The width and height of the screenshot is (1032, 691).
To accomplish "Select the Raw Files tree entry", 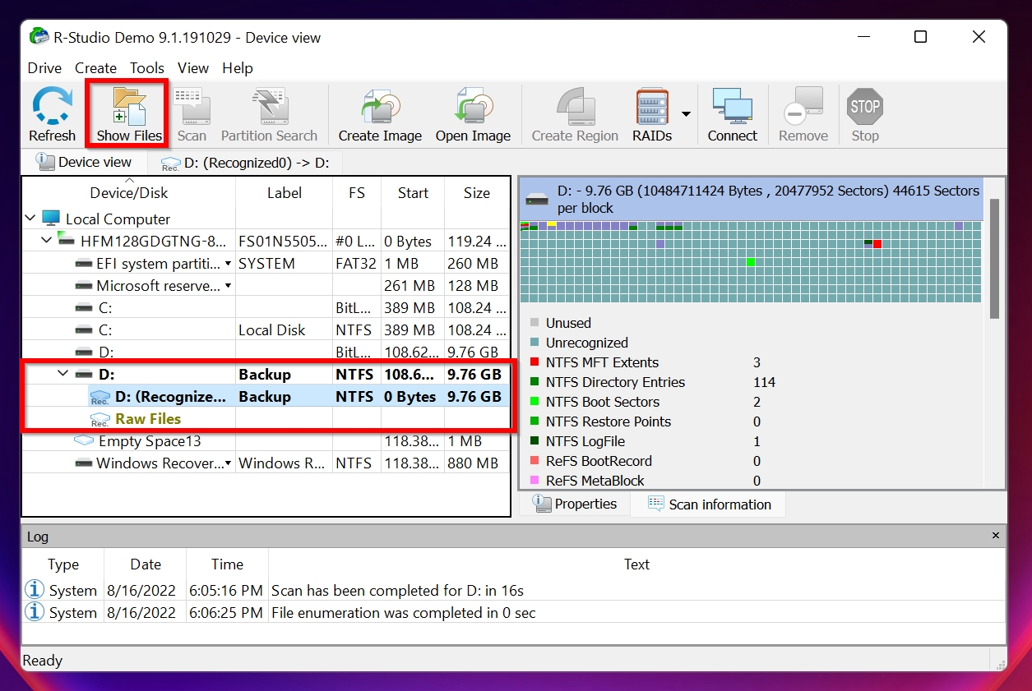I will coord(148,419).
